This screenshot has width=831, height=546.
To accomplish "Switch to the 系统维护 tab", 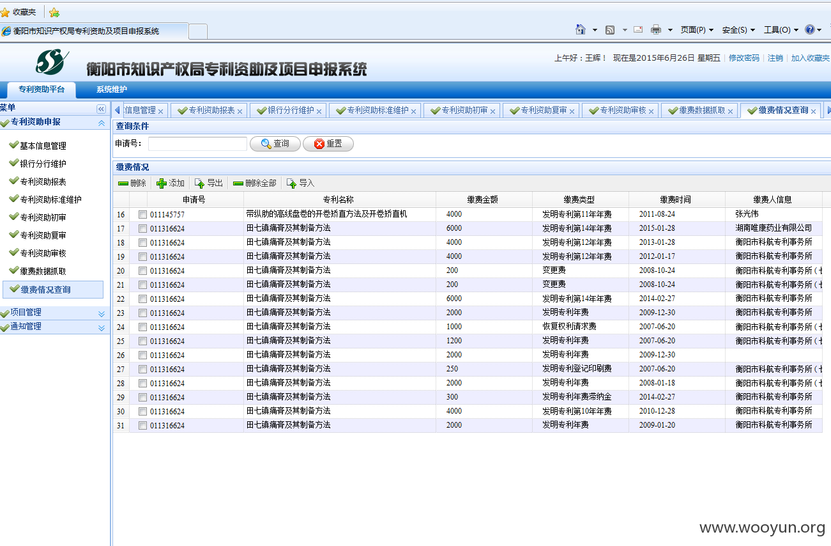I will (x=112, y=90).
